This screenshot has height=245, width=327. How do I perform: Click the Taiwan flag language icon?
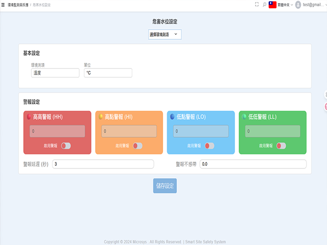[x=272, y=5]
